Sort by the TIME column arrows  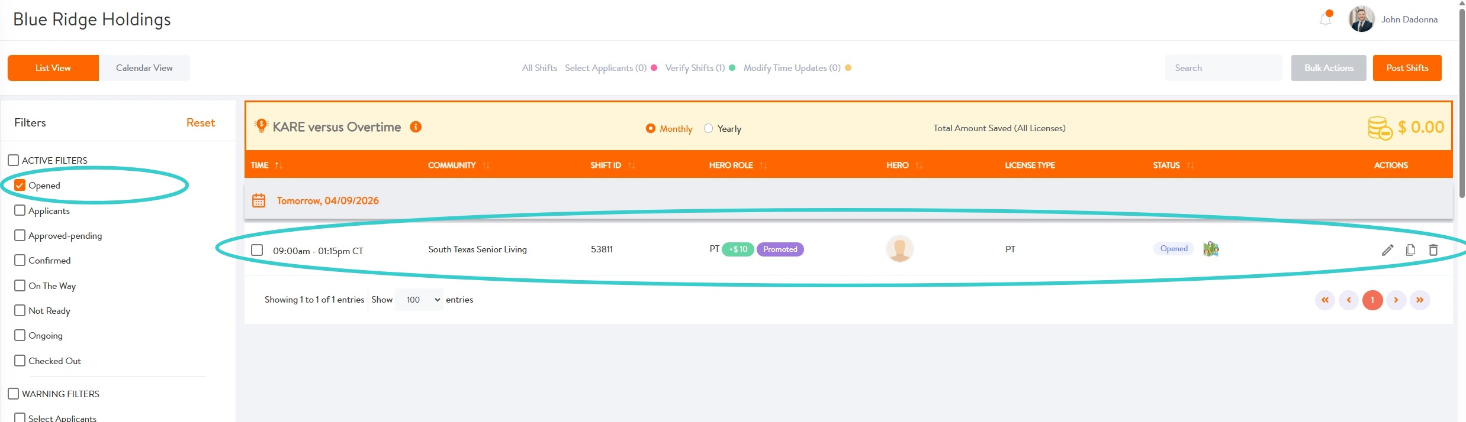(x=278, y=165)
